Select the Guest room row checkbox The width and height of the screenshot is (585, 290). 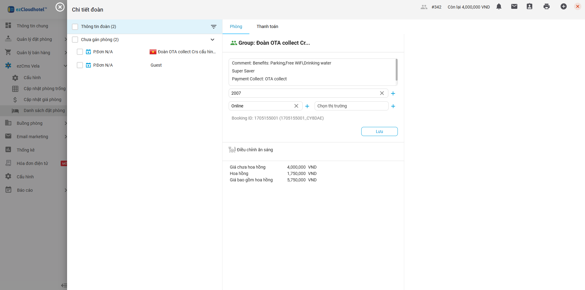[80, 65]
